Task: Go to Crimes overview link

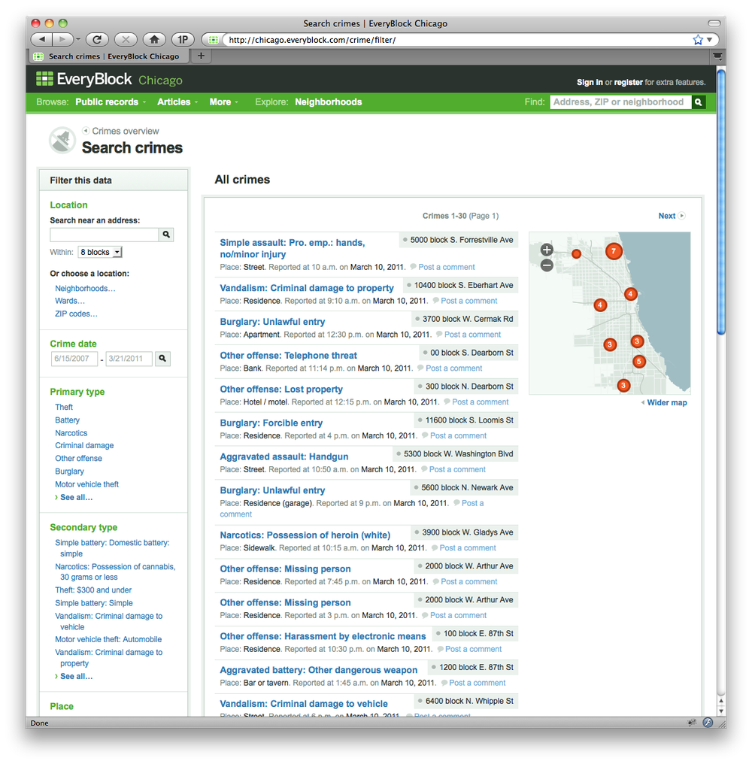Action: (x=126, y=131)
